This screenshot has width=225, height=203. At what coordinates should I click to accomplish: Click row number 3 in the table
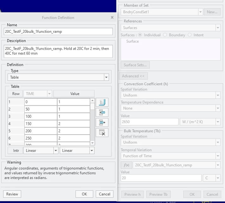(x=16, y=116)
